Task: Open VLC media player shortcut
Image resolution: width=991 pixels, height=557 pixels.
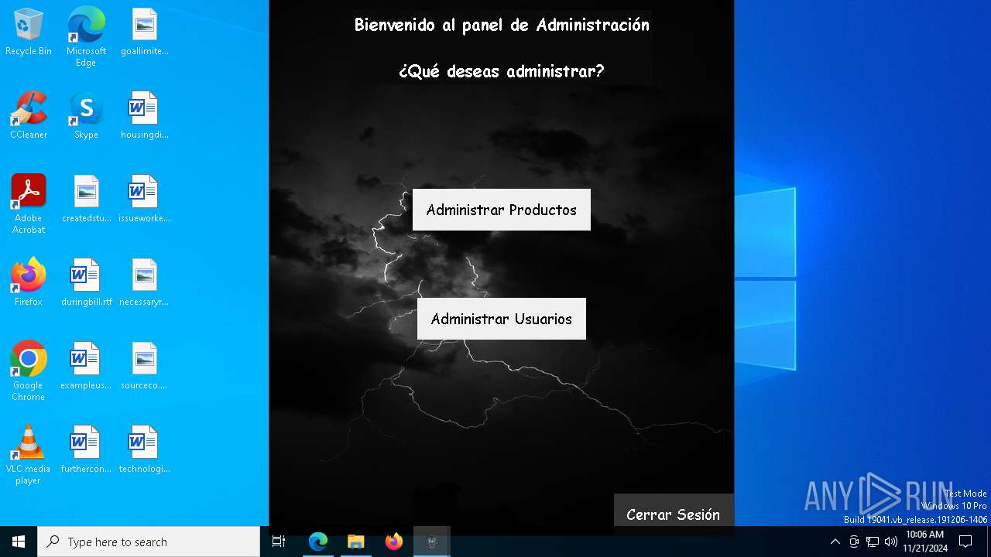Action: (x=29, y=454)
